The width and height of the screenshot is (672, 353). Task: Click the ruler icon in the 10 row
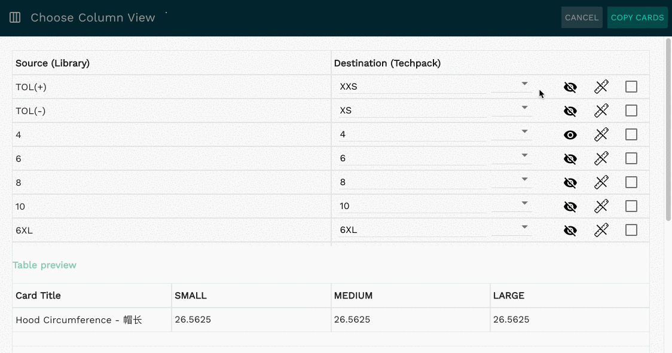point(601,207)
